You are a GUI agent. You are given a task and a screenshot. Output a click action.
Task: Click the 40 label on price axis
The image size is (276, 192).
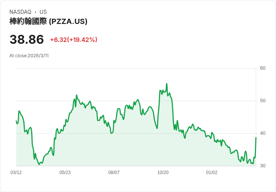[x=262, y=133]
